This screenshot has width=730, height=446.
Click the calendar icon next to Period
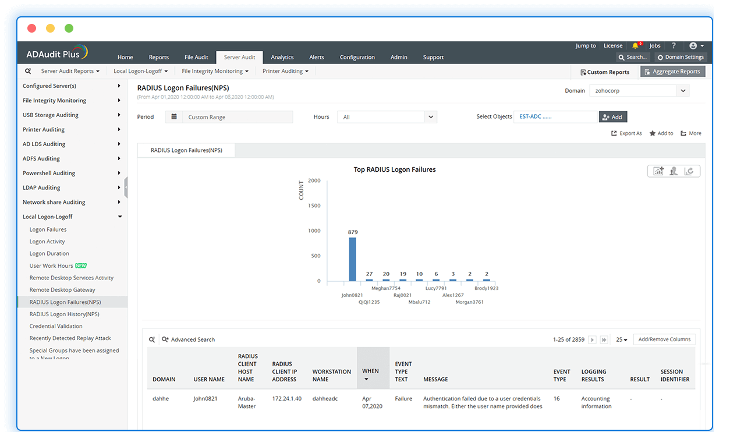coord(173,116)
